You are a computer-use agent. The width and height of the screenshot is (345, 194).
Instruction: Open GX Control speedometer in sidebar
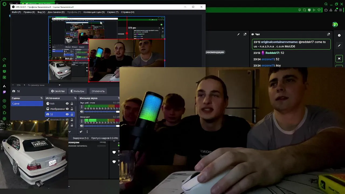pos(4,60)
